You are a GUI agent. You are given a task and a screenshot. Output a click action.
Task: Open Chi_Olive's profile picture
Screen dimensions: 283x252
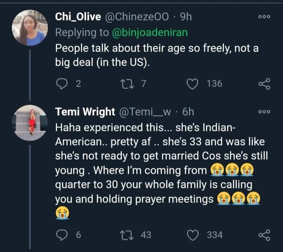(30, 28)
